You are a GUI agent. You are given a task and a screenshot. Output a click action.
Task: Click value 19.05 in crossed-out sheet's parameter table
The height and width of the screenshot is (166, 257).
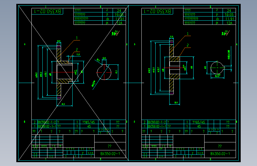coord(119,14)
